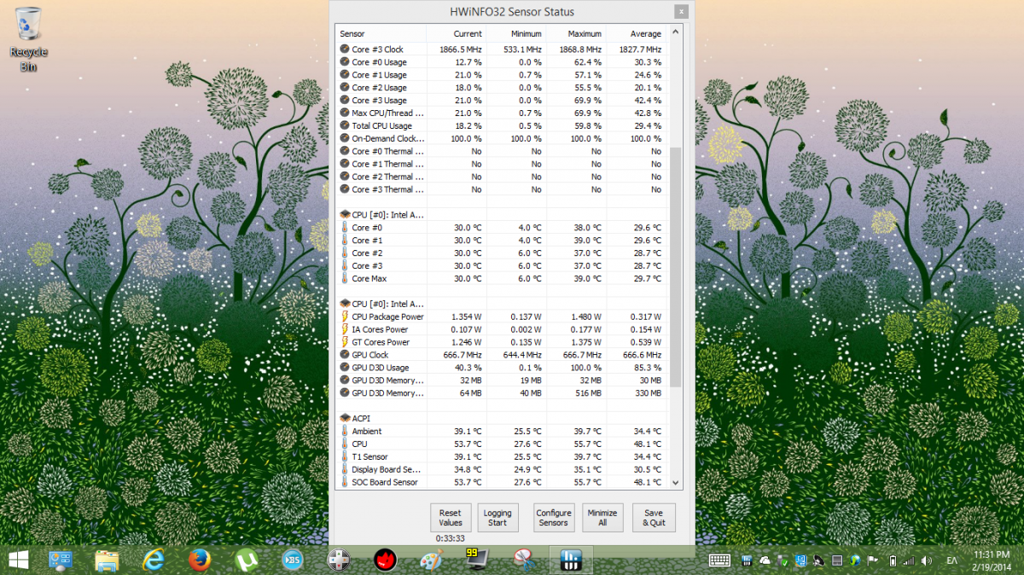Click the ΕΛ language indicator

(951, 560)
